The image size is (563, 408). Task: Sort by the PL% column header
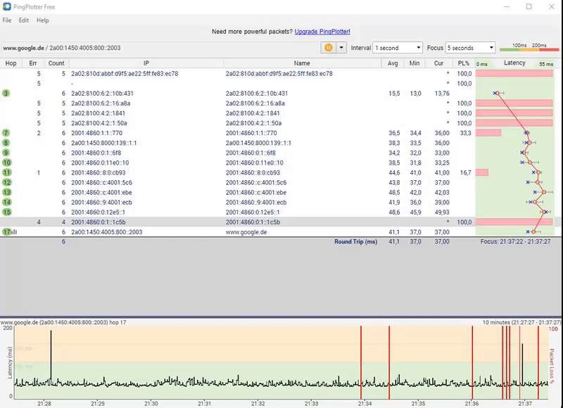(464, 63)
